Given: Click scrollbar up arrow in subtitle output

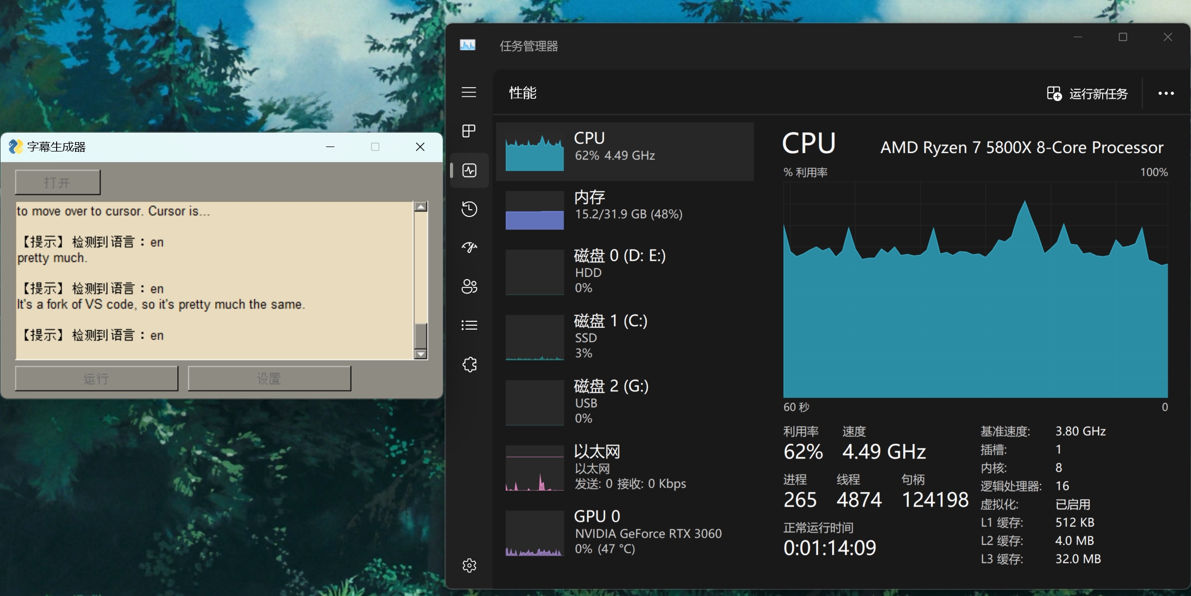Looking at the screenshot, I should [421, 207].
